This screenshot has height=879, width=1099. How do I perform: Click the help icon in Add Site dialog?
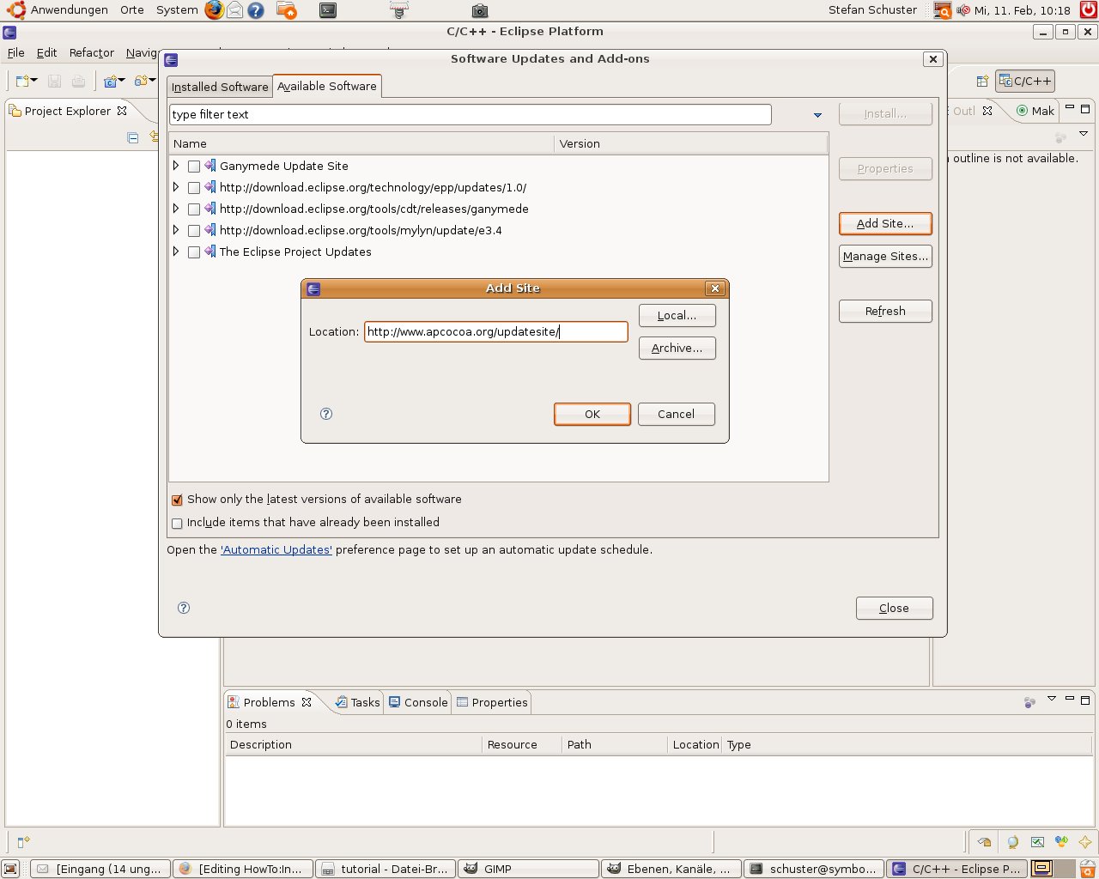coord(326,414)
